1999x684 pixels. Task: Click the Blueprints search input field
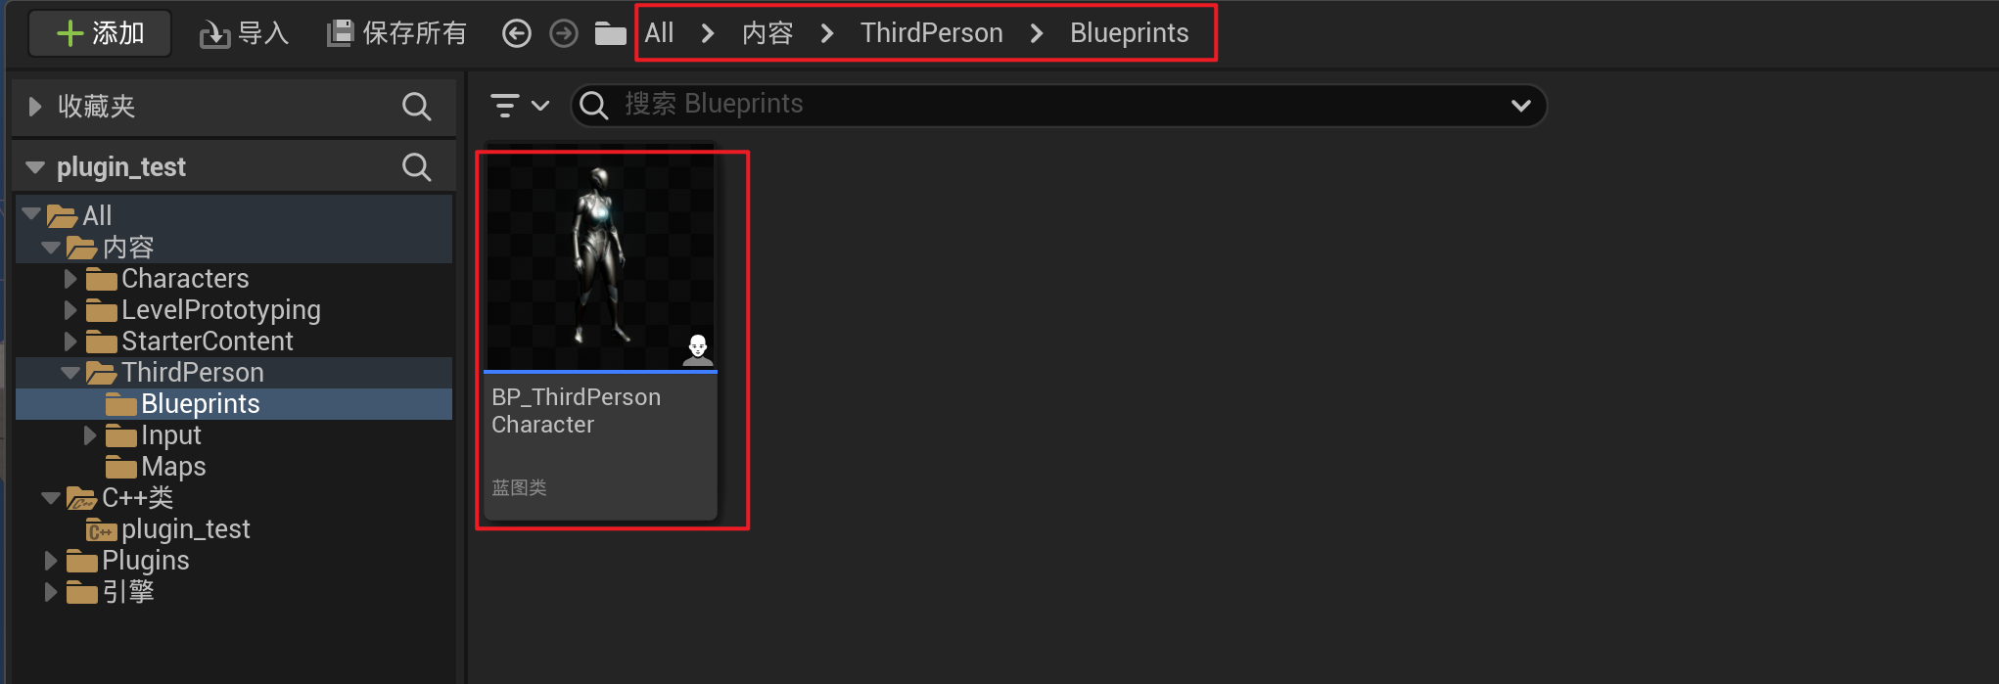point(1057,105)
